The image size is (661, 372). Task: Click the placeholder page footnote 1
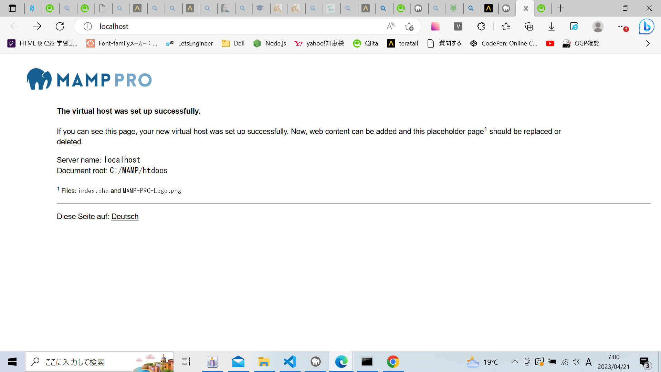pos(485,129)
